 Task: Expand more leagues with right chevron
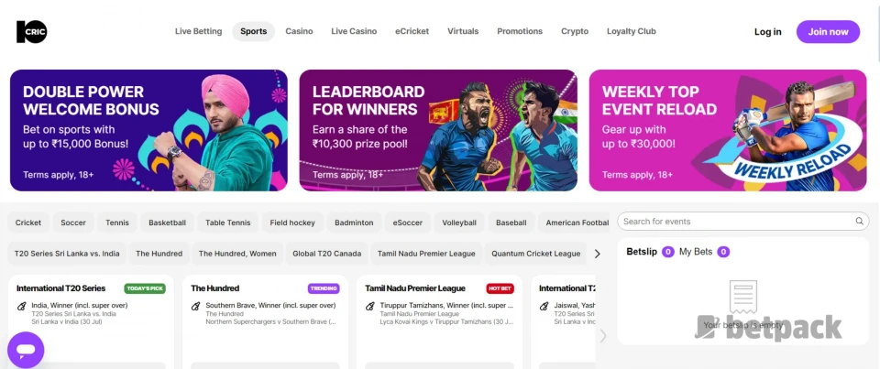click(597, 254)
